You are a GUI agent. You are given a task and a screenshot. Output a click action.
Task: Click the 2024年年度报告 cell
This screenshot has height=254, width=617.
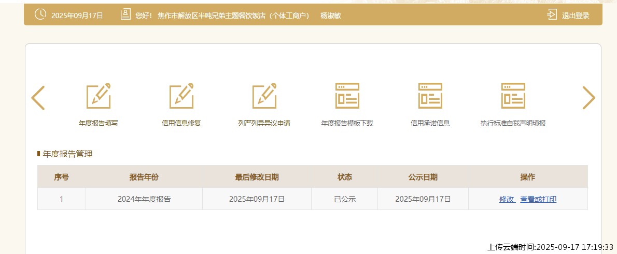point(144,199)
